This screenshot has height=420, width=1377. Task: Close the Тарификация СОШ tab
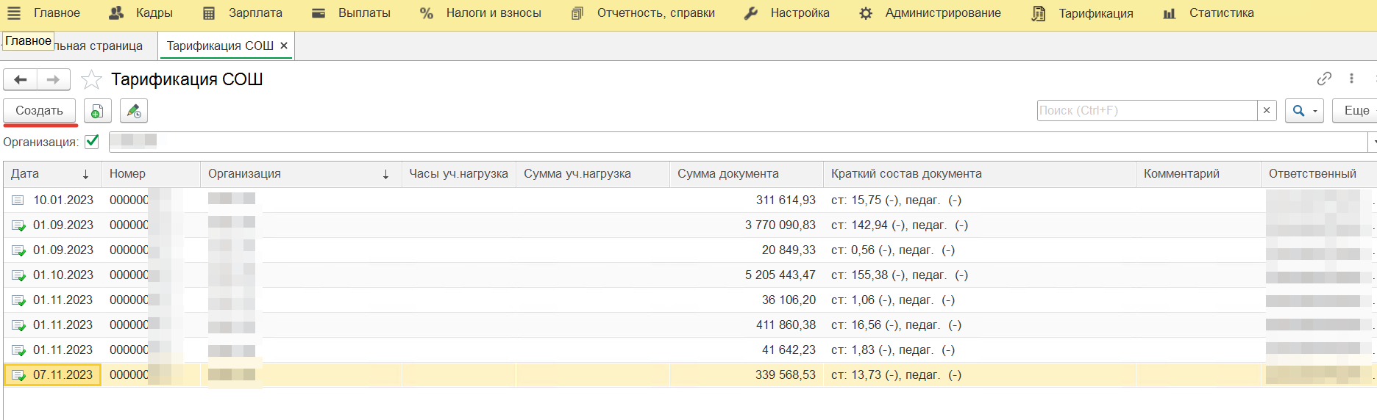click(284, 46)
